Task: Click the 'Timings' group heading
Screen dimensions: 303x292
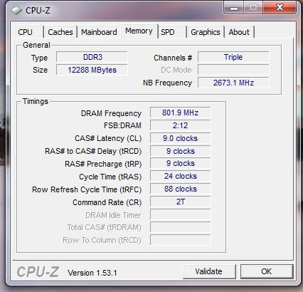Action: 36,102
